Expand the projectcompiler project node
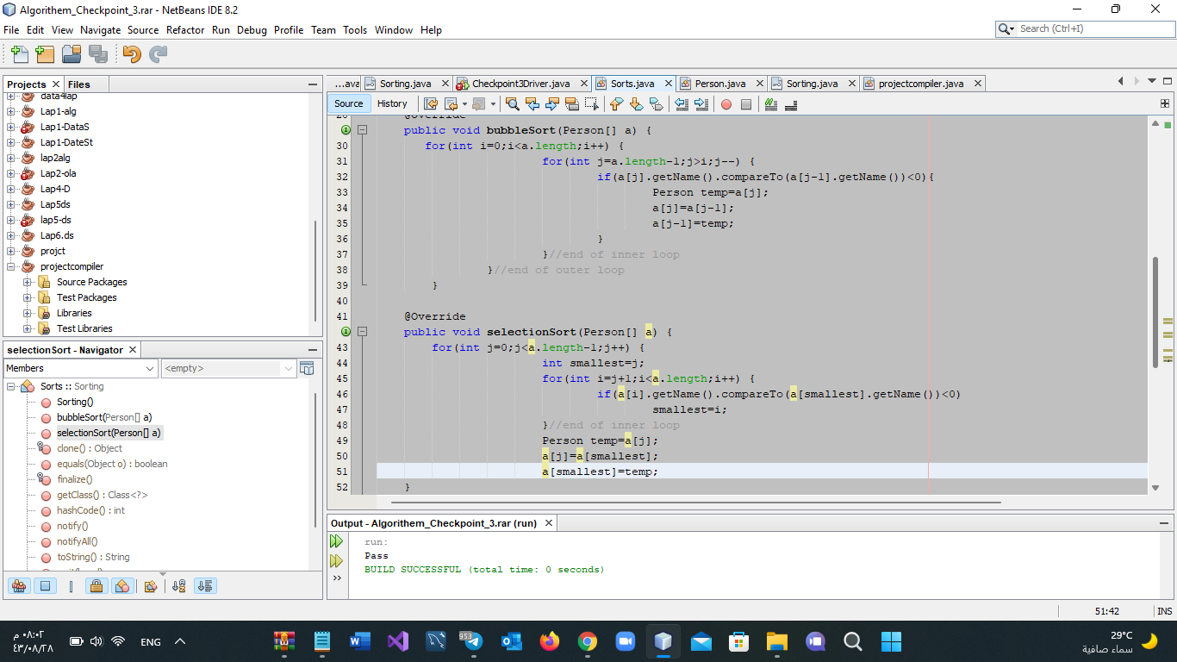This screenshot has height=662, width=1177. tap(9, 265)
